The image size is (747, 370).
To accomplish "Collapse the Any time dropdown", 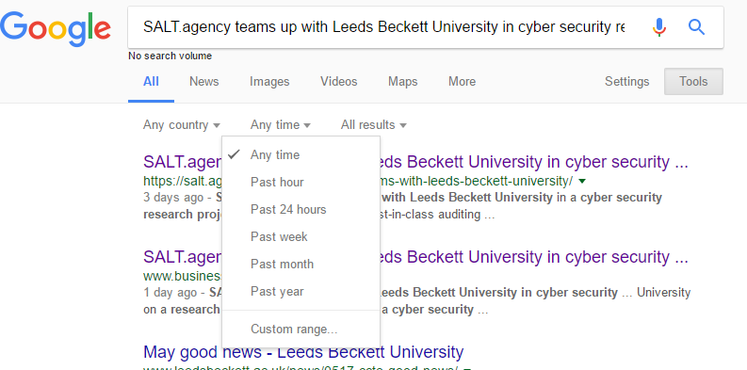I will pos(281,125).
